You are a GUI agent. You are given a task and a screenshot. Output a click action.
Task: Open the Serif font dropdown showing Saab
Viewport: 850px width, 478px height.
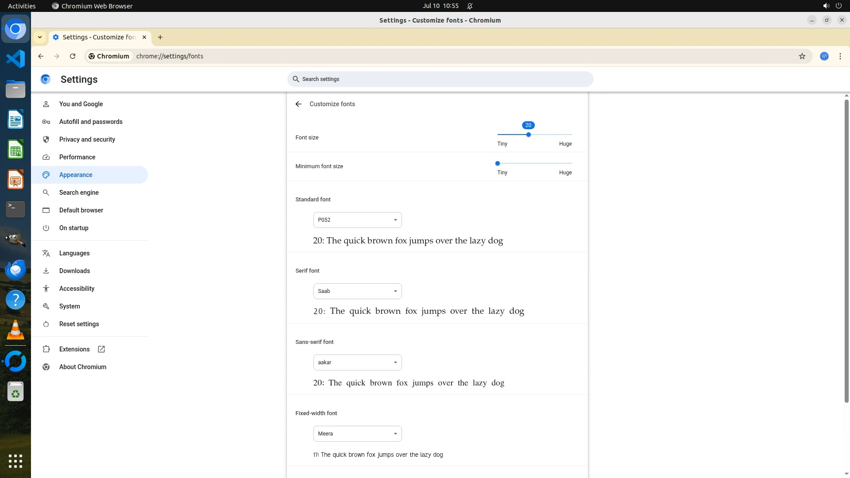point(357,291)
